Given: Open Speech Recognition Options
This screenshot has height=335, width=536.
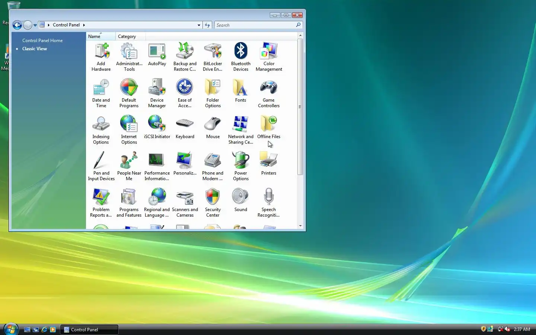Looking at the screenshot, I should coord(269,202).
